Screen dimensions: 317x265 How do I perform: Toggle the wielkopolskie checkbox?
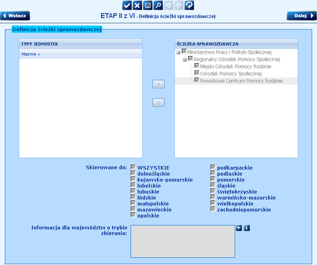click(x=212, y=203)
